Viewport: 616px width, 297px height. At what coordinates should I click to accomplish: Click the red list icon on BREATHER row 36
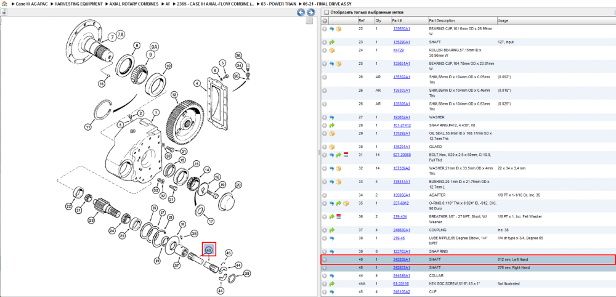point(338,216)
